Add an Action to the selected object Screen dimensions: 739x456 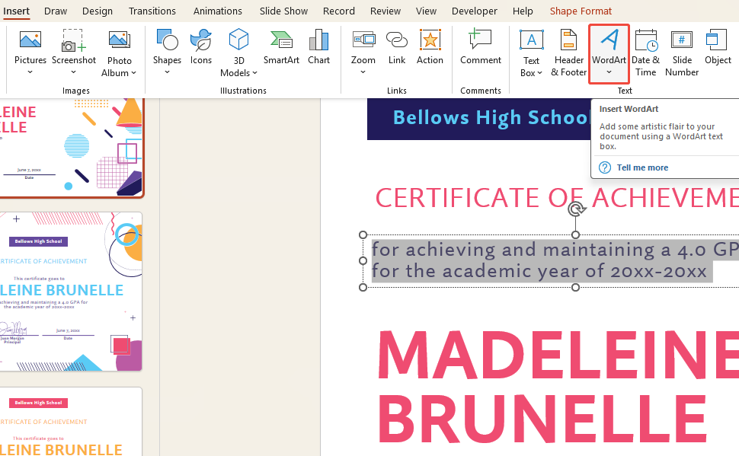coord(430,41)
